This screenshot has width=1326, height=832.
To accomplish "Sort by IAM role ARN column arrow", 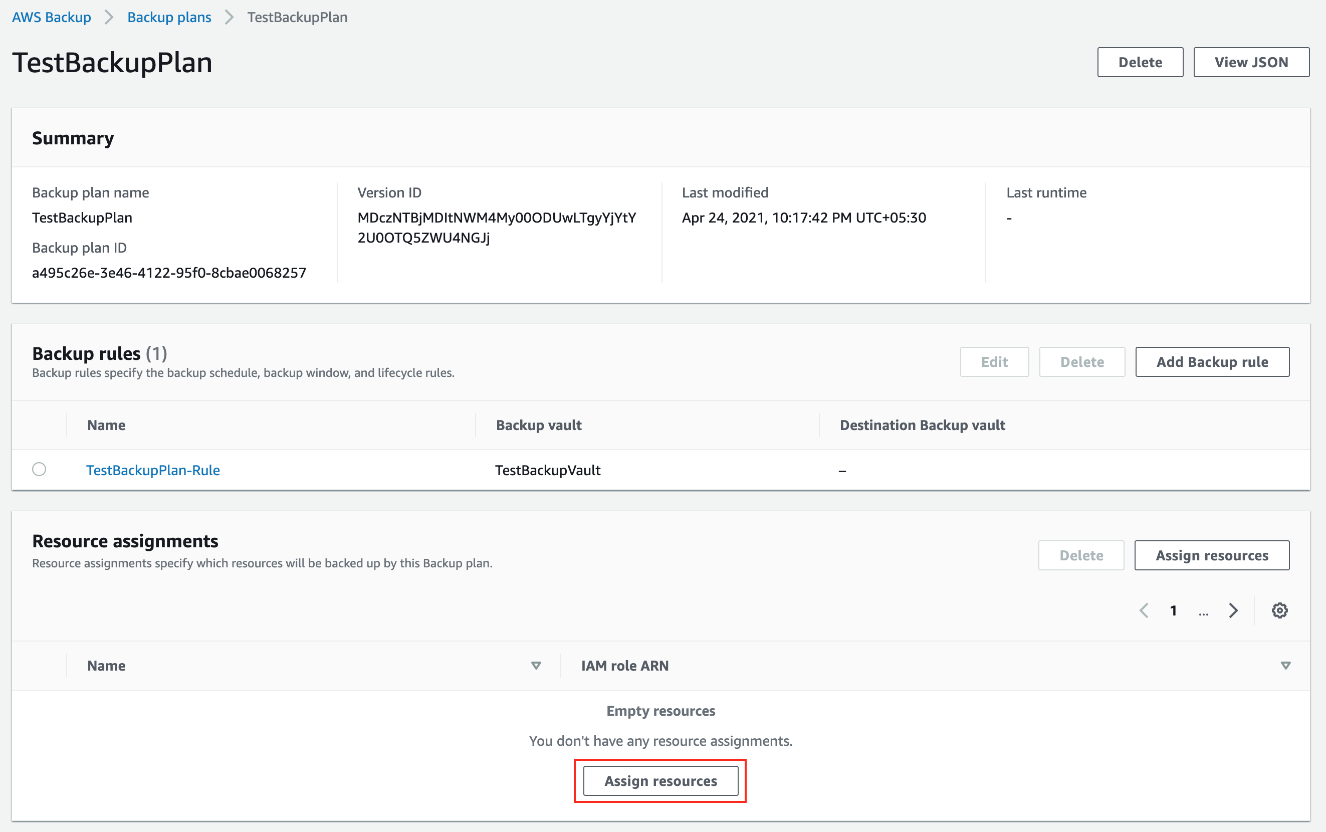I will coord(1285,665).
